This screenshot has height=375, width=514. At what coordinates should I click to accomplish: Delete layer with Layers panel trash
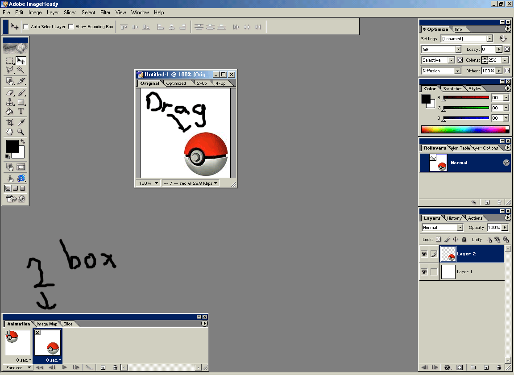tap(498, 367)
